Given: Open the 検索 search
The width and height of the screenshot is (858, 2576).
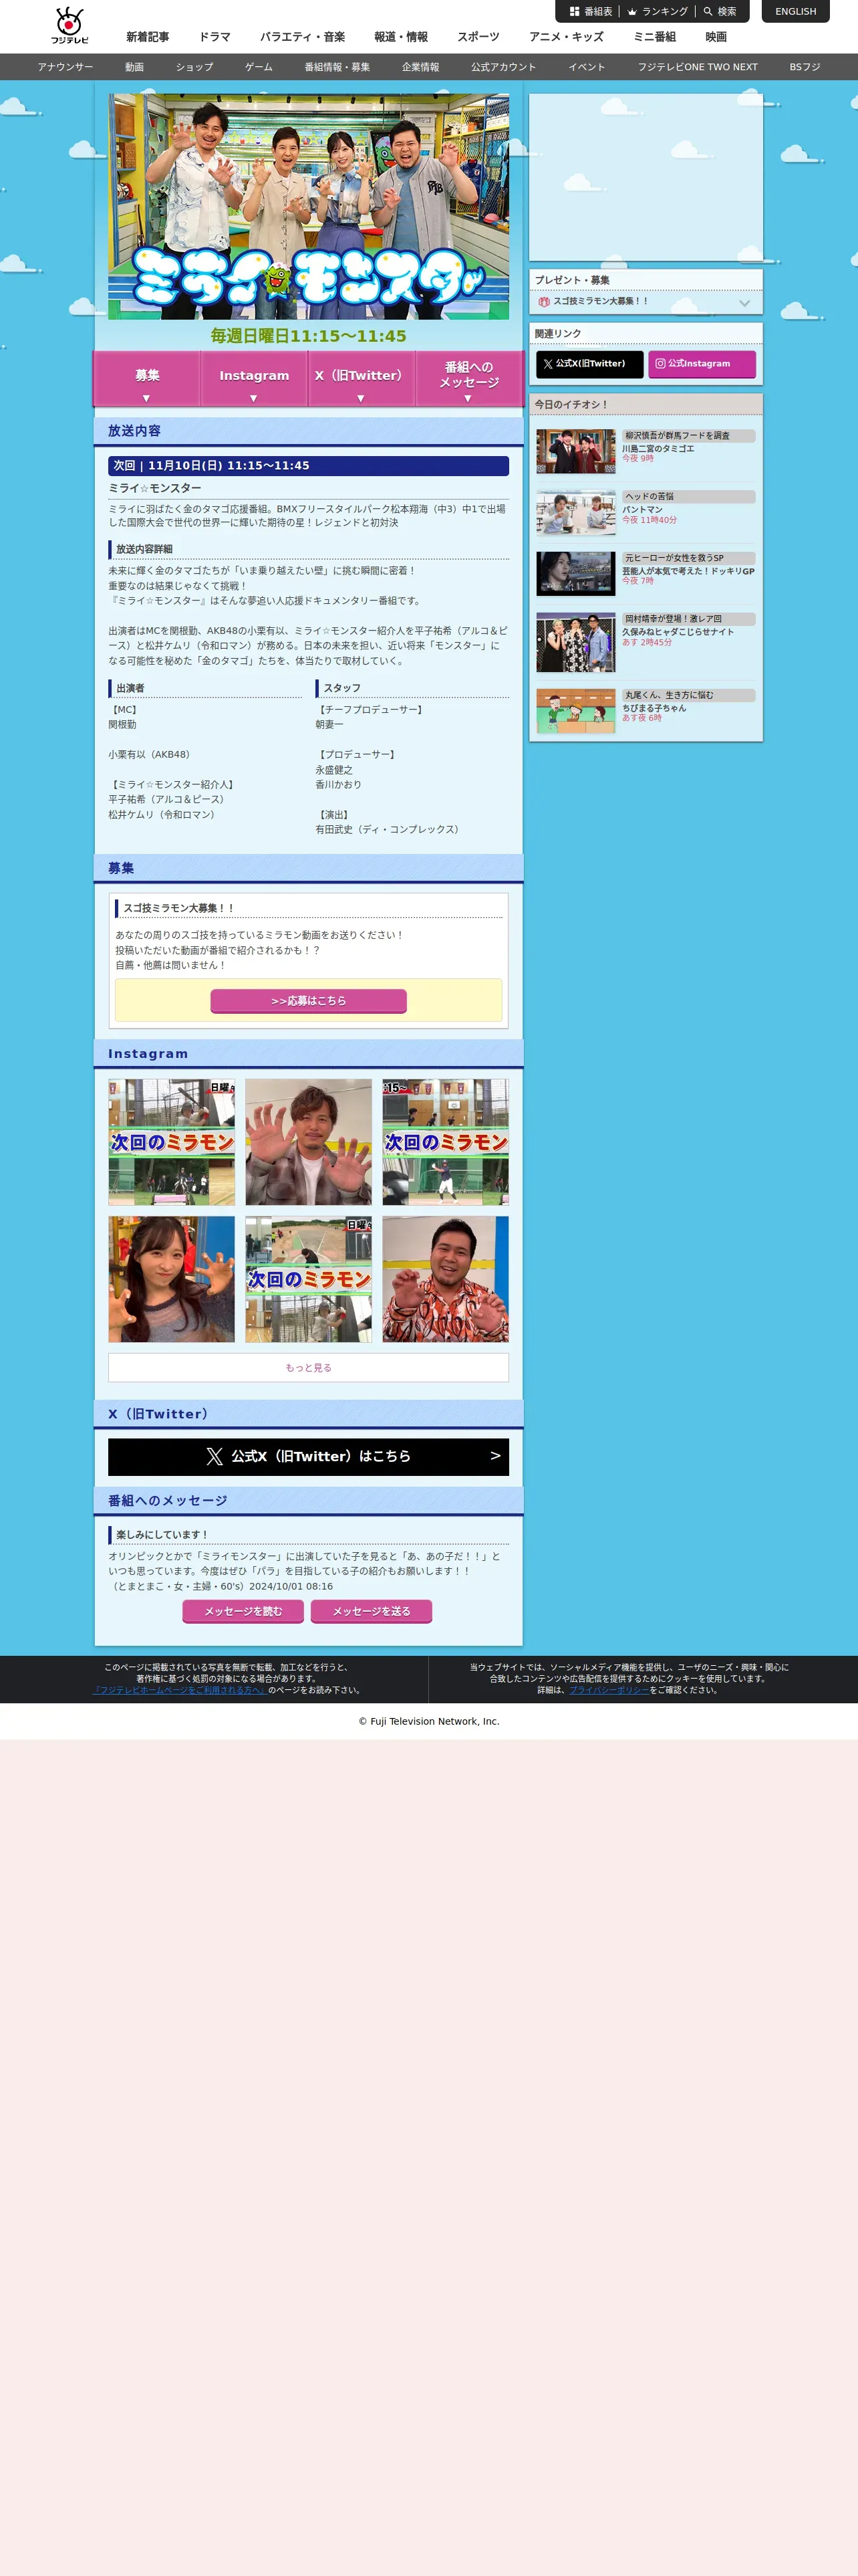Looking at the screenshot, I should tap(720, 12).
